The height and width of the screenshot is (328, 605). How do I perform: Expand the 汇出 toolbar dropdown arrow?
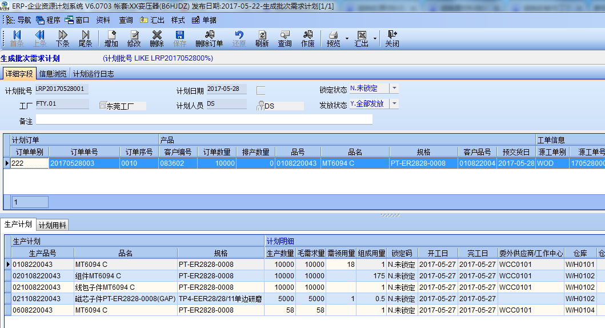[375, 39]
